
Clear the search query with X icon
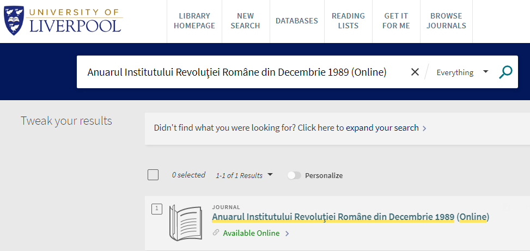[415, 72]
